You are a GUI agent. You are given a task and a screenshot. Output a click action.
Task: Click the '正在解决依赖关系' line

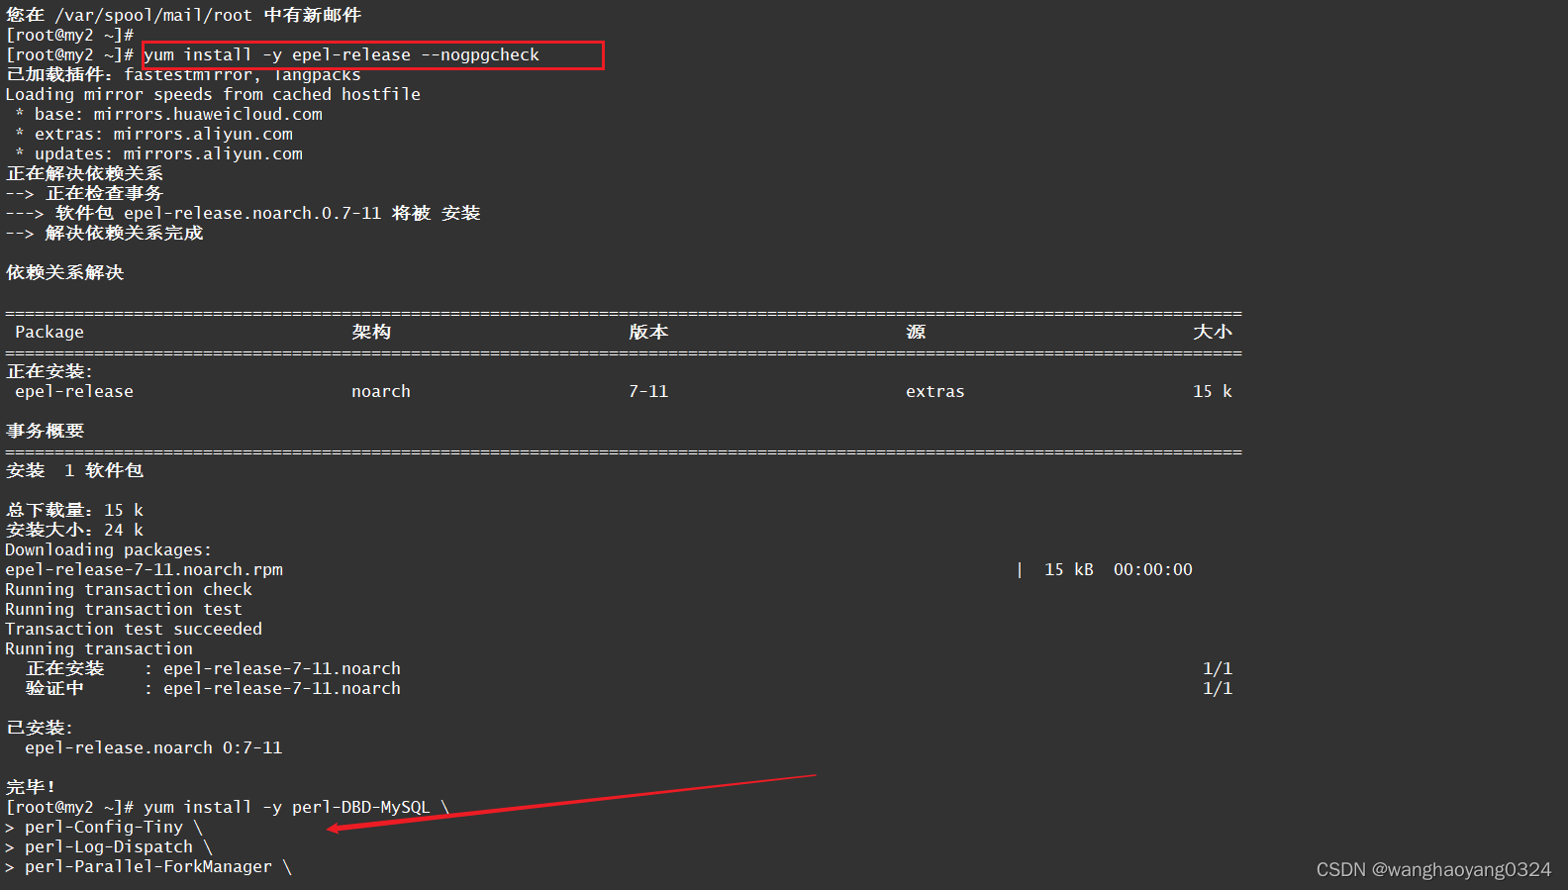point(85,174)
